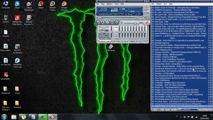Viewport: 213px width, 120px height.
Task: Open the Add dropdown button in the playlist
Action: click(x=154, y=110)
